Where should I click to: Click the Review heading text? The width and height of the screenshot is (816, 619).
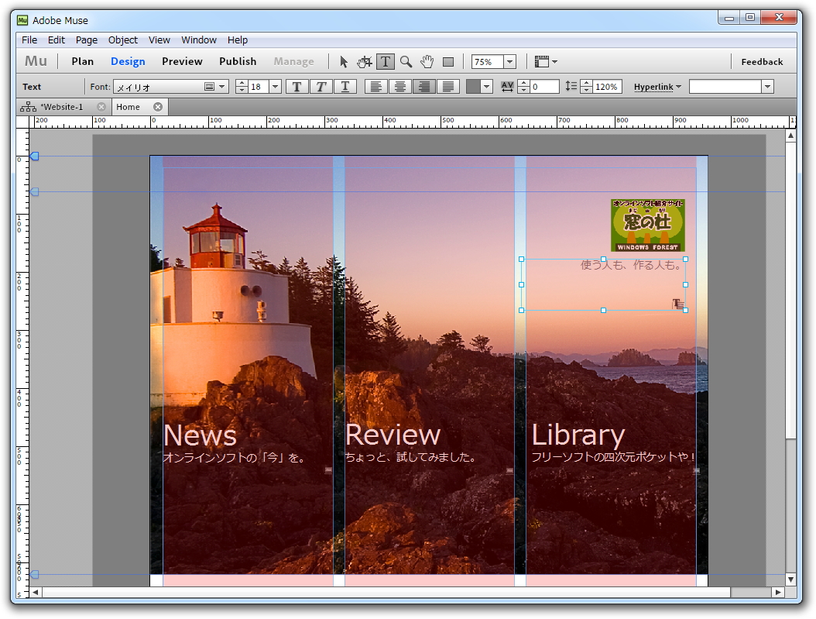[x=393, y=434]
